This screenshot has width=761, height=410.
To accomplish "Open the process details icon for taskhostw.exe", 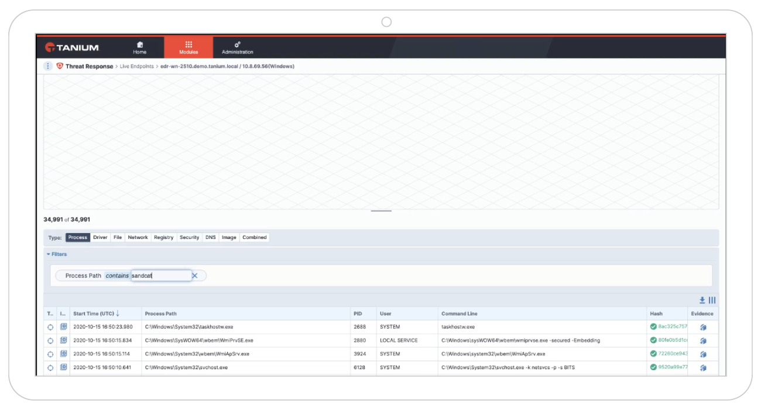I will click(63, 326).
